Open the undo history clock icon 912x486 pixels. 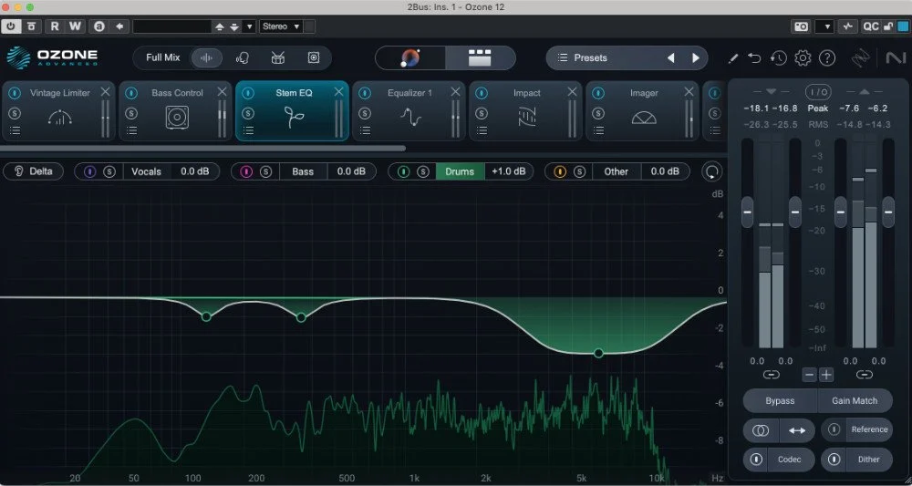click(778, 58)
